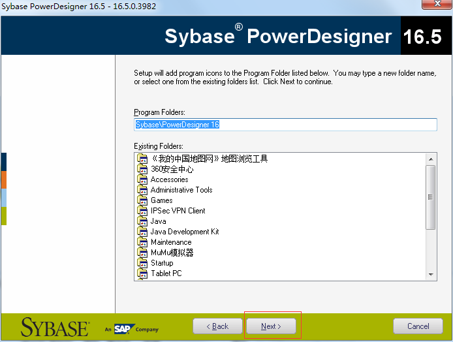Click the scroll up arrow of folder list
Viewport: 453px width, 342px height.
[x=431, y=159]
